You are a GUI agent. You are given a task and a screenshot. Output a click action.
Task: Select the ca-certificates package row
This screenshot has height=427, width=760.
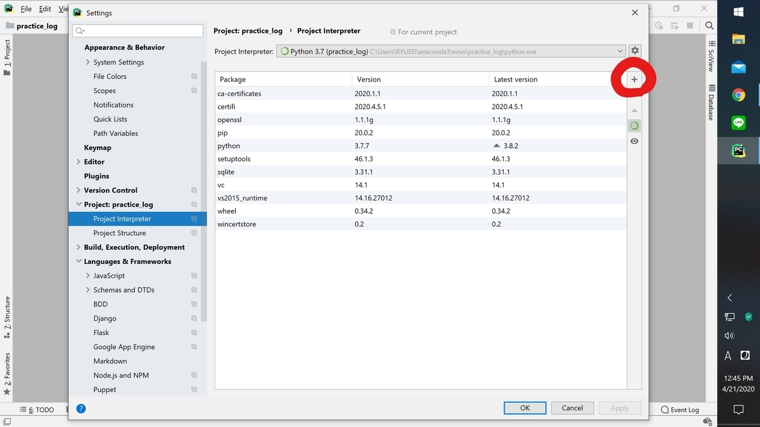421,94
